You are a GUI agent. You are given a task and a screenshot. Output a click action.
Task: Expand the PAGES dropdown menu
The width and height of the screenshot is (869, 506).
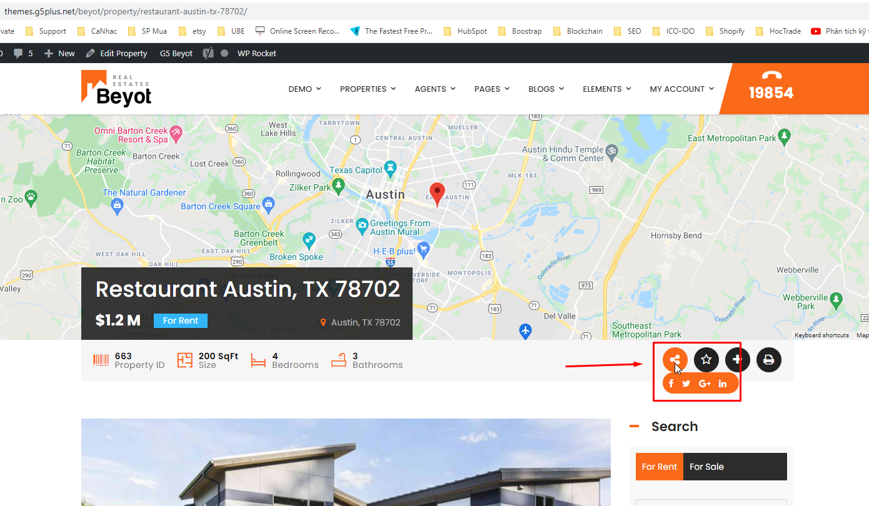tap(492, 89)
